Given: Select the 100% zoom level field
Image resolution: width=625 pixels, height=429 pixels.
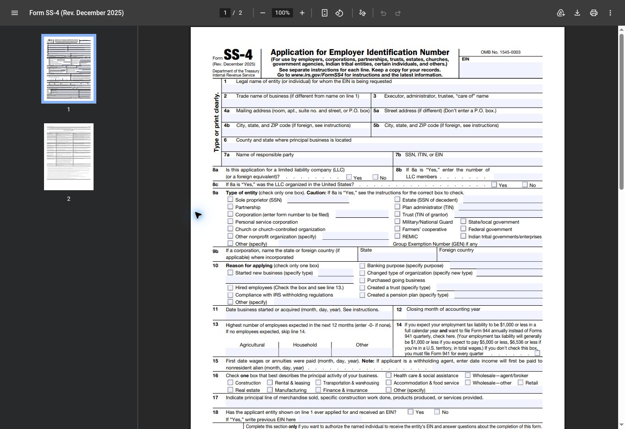Looking at the screenshot, I should (x=282, y=13).
